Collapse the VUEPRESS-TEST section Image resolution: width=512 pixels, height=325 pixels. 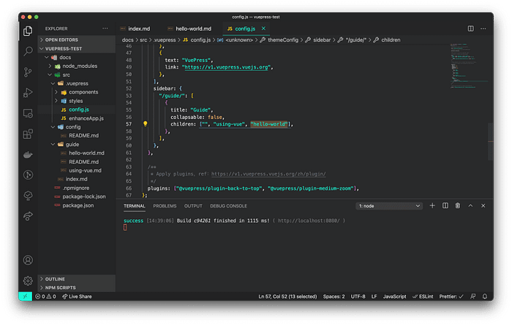pos(76,49)
